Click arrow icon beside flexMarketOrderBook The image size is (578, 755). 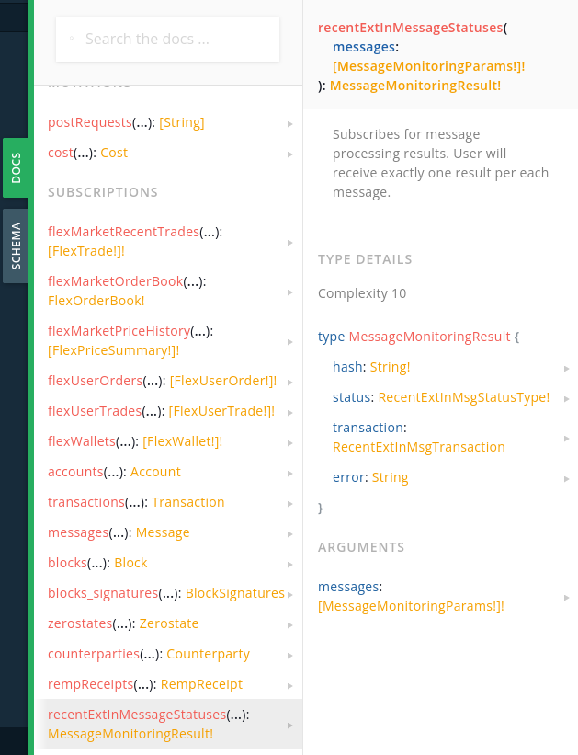(290, 292)
